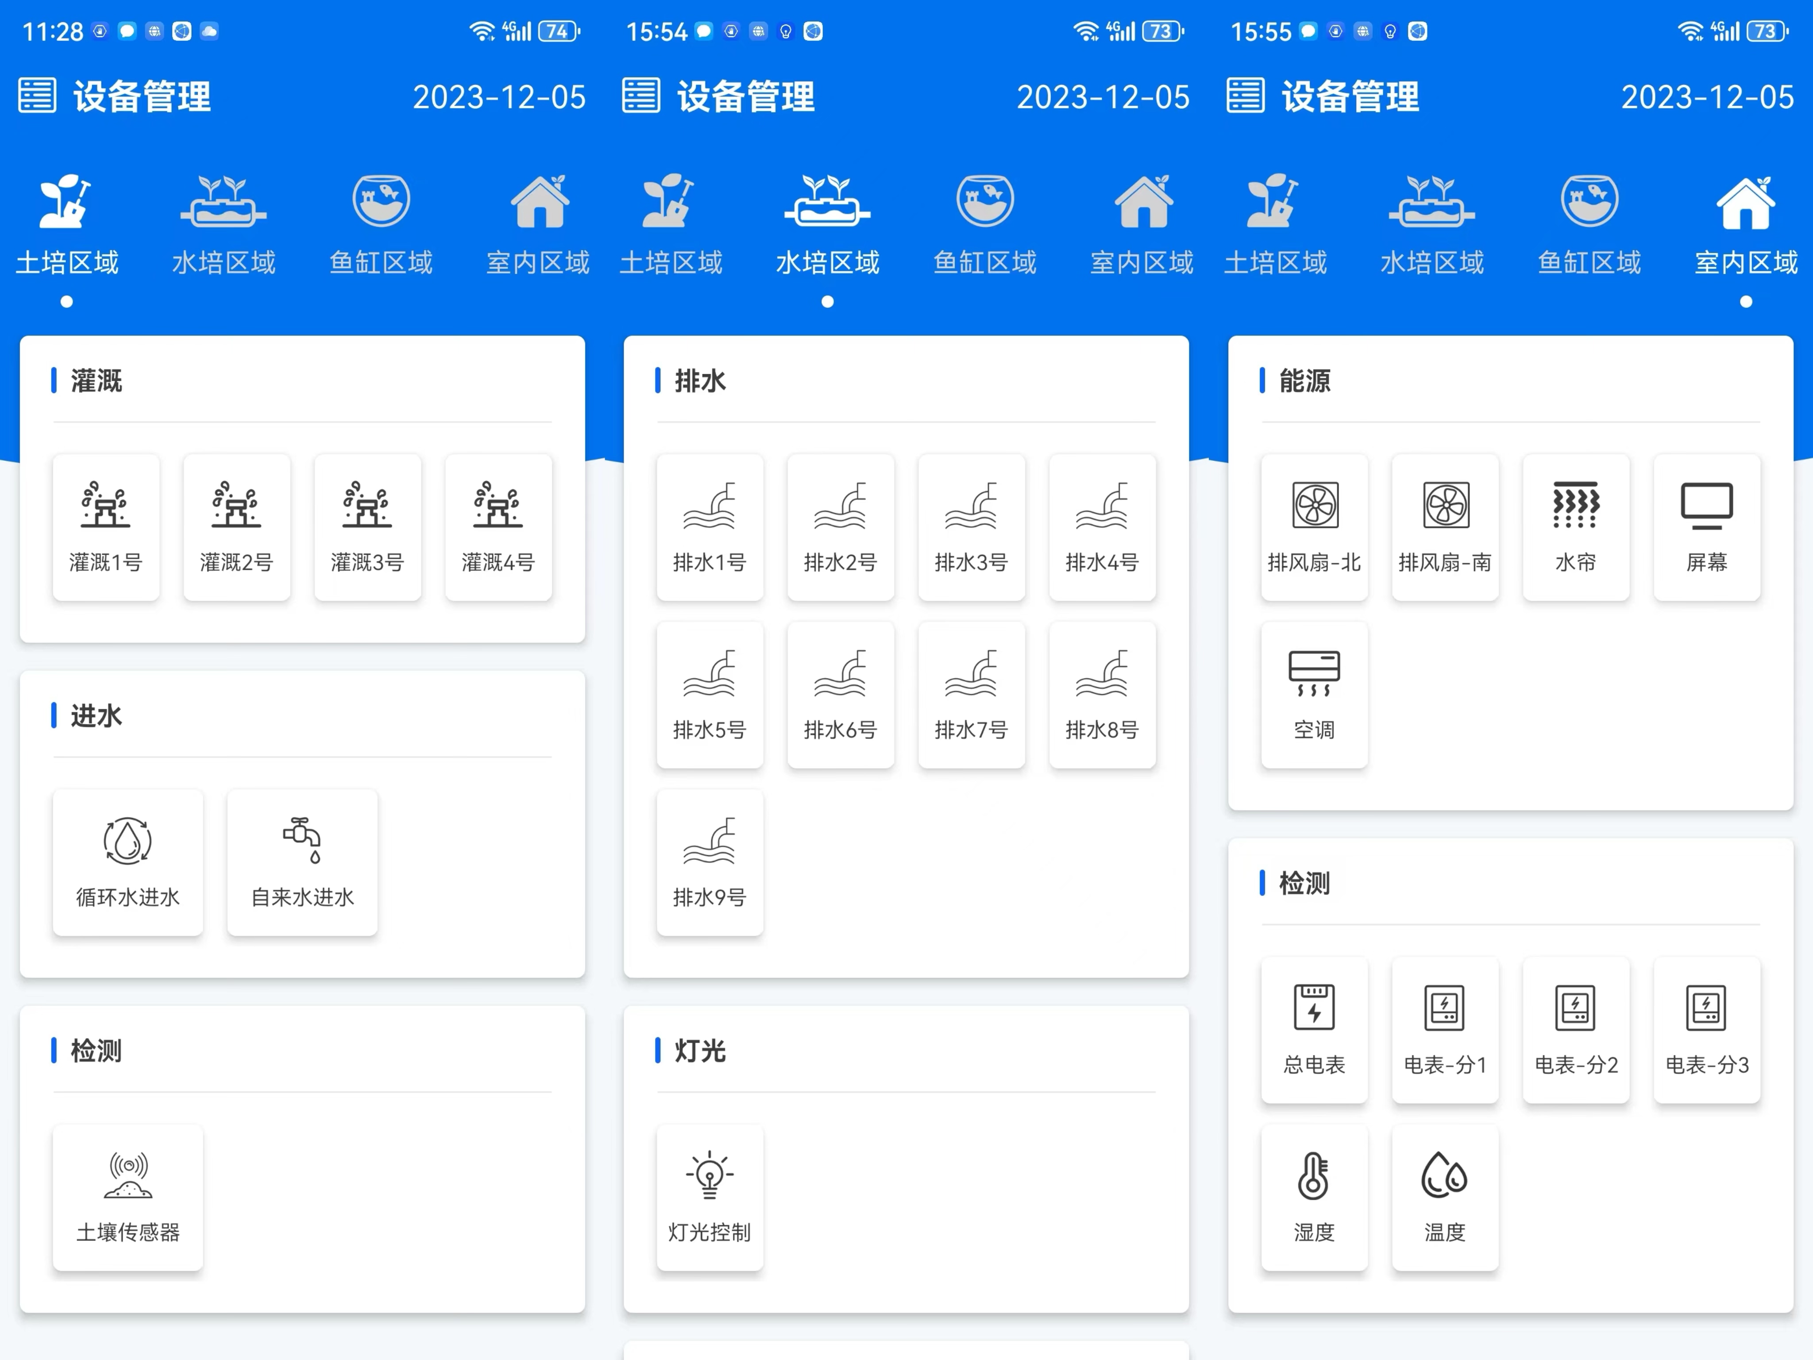Image resolution: width=1813 pixels, height=1360 pixels.
Task: Switch to 鱼缸区域 tab in right screen
Action: (1590, 225)
